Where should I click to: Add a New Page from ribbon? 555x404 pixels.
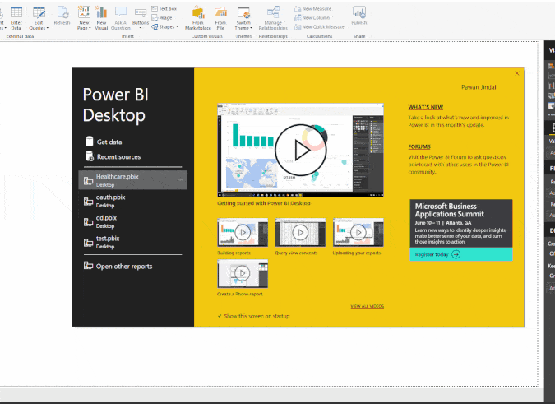click(84, 18)
